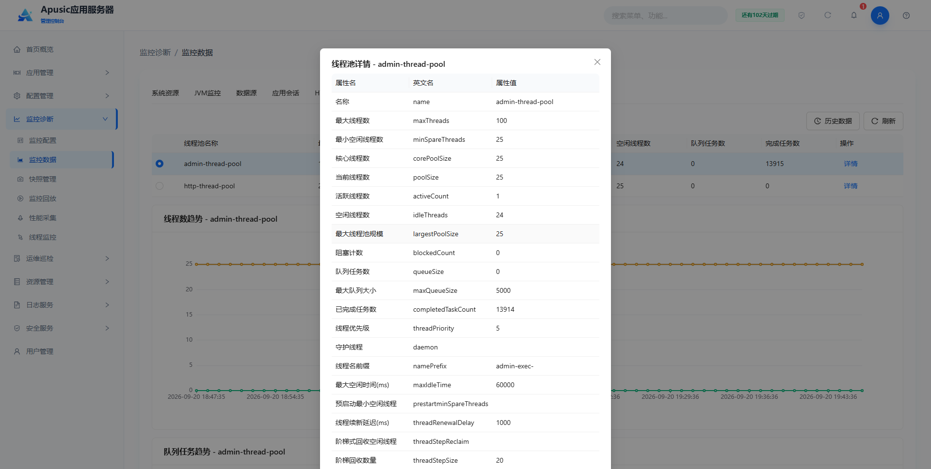This screenshot has height=469, width=931.
Task: Click the shield icon in header
Action: 802,15
